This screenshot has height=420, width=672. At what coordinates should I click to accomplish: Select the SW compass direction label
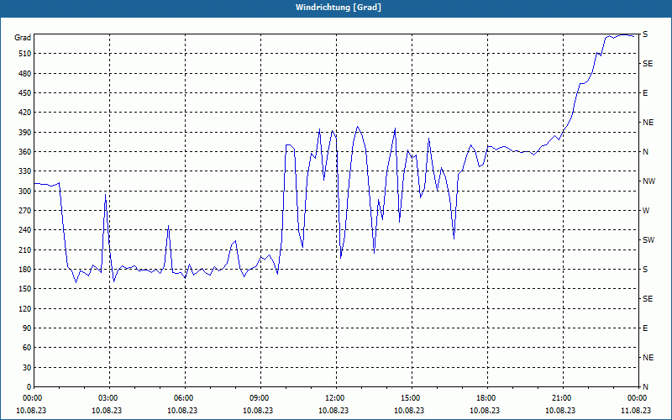pos(648,240)
